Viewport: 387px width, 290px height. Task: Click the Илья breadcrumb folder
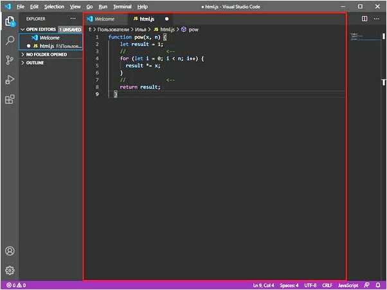(140, 30)
